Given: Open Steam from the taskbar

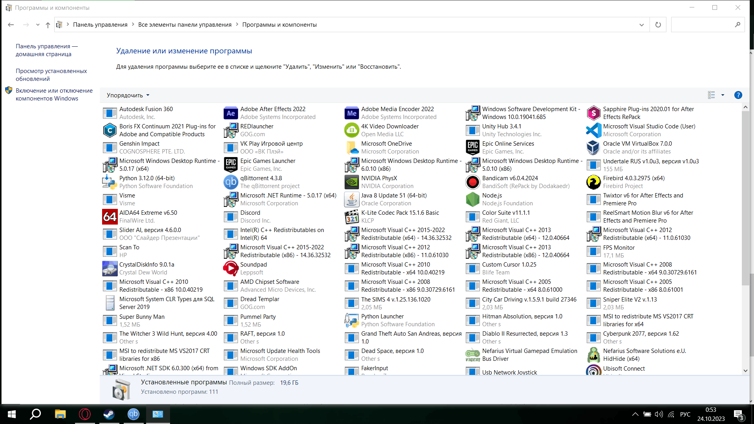Looking at the screenshot, I should click(109, 414).
